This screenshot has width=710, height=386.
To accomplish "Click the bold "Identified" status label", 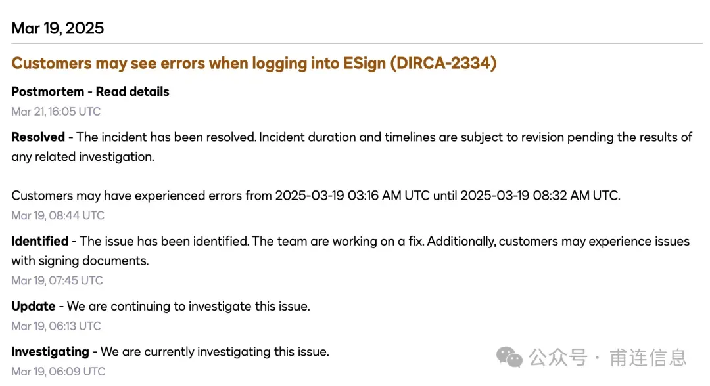I will tap(39, 241).
